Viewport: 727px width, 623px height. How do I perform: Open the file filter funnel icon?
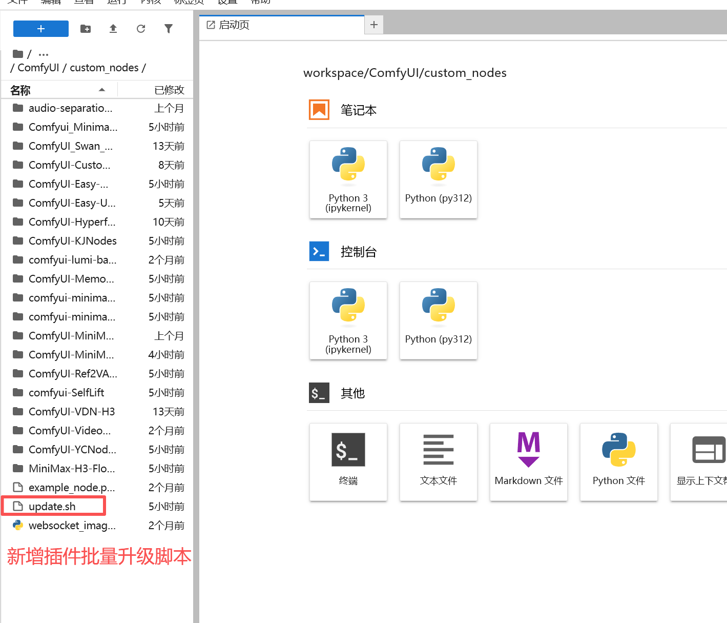click(169, 29)
